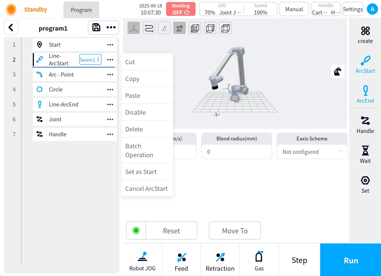Choose Cancel ArcStart from context menu
The height and width of the screenshot is (276, 381).
[147, 189]
